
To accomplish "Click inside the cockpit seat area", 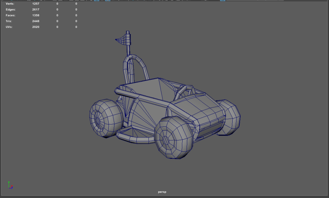I will tap(148, 90).
